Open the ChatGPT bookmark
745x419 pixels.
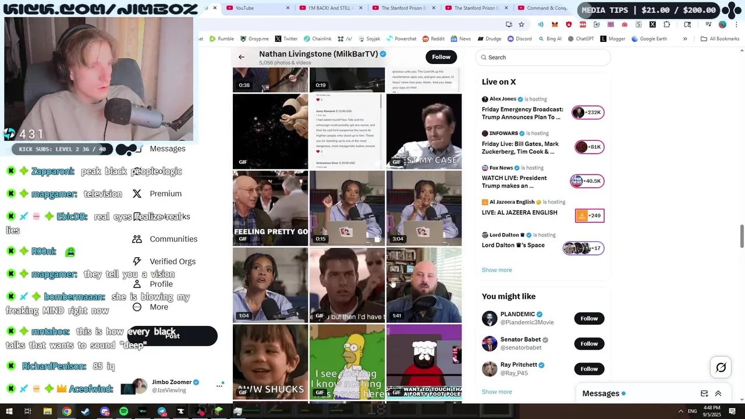[580, 39]
